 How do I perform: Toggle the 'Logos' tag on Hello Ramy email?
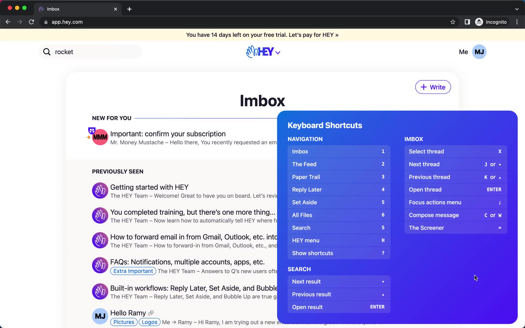click(149, 322)
